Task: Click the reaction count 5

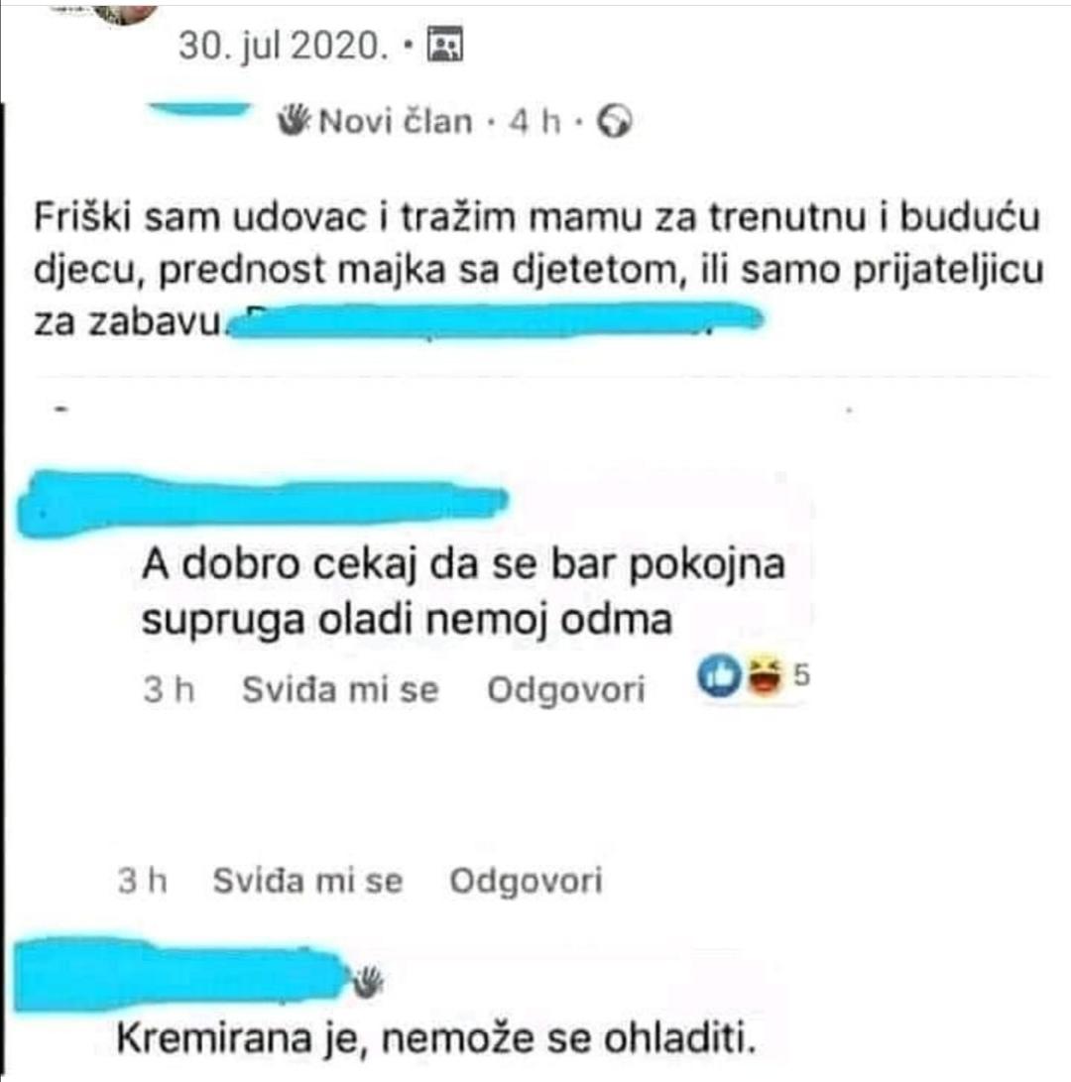Action: pos(800,674)
